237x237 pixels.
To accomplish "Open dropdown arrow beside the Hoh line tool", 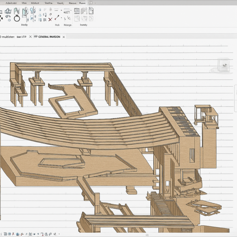I will (61, 11).
